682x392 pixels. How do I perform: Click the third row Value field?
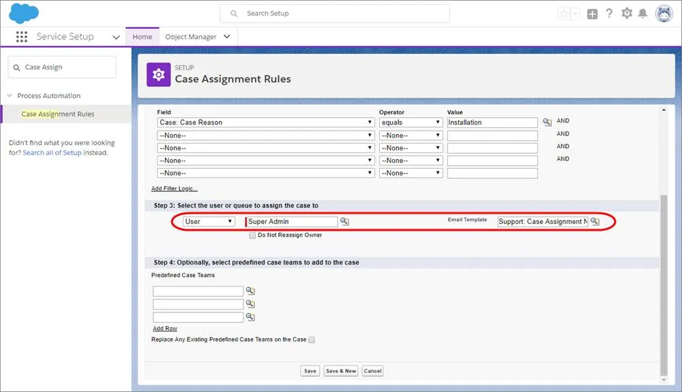(492, 148)
